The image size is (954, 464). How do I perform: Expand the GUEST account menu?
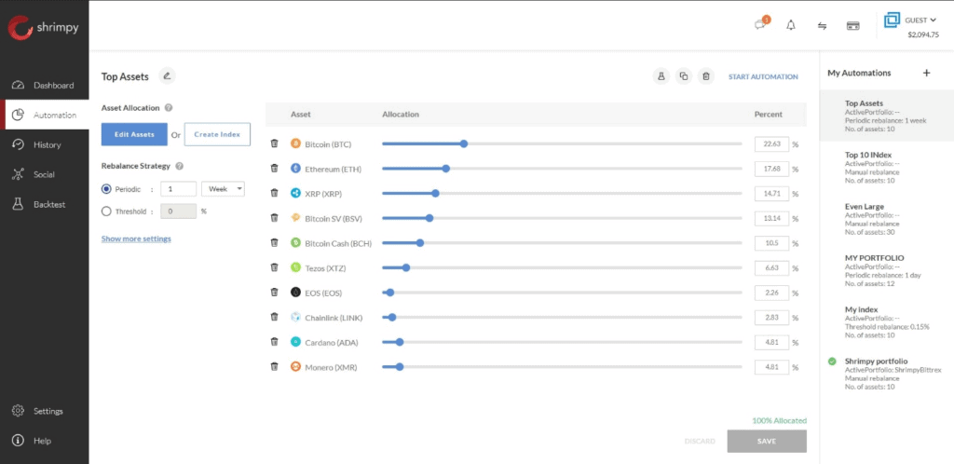(920, 20)
